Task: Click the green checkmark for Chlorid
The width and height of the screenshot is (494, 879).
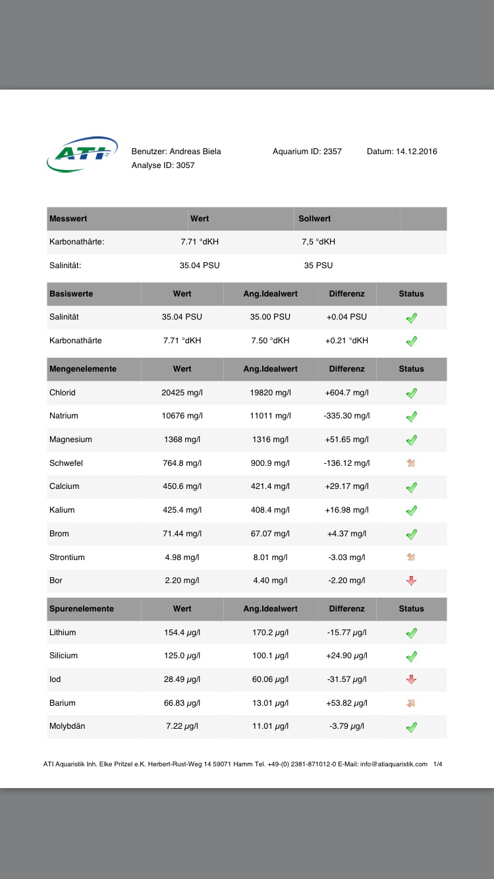Action: click(x=412, y=393)
